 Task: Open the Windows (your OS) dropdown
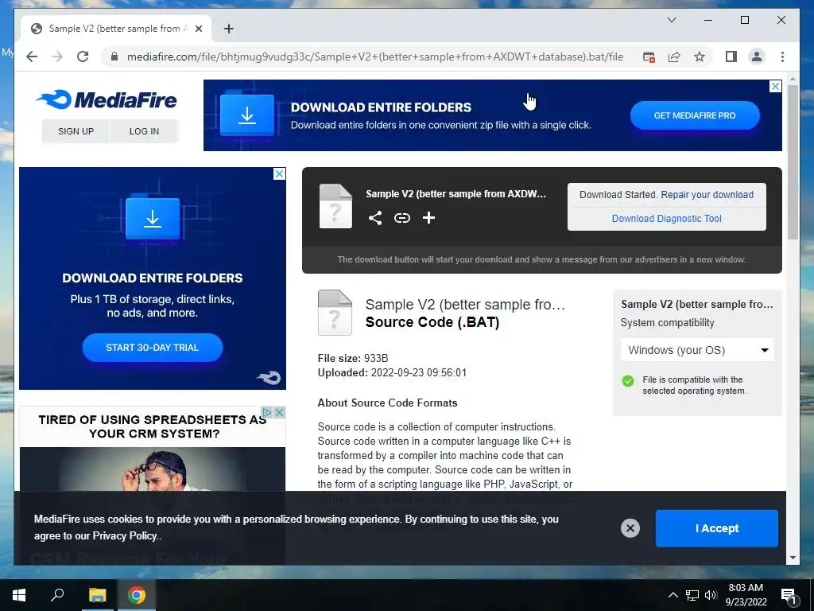(697, 350)
